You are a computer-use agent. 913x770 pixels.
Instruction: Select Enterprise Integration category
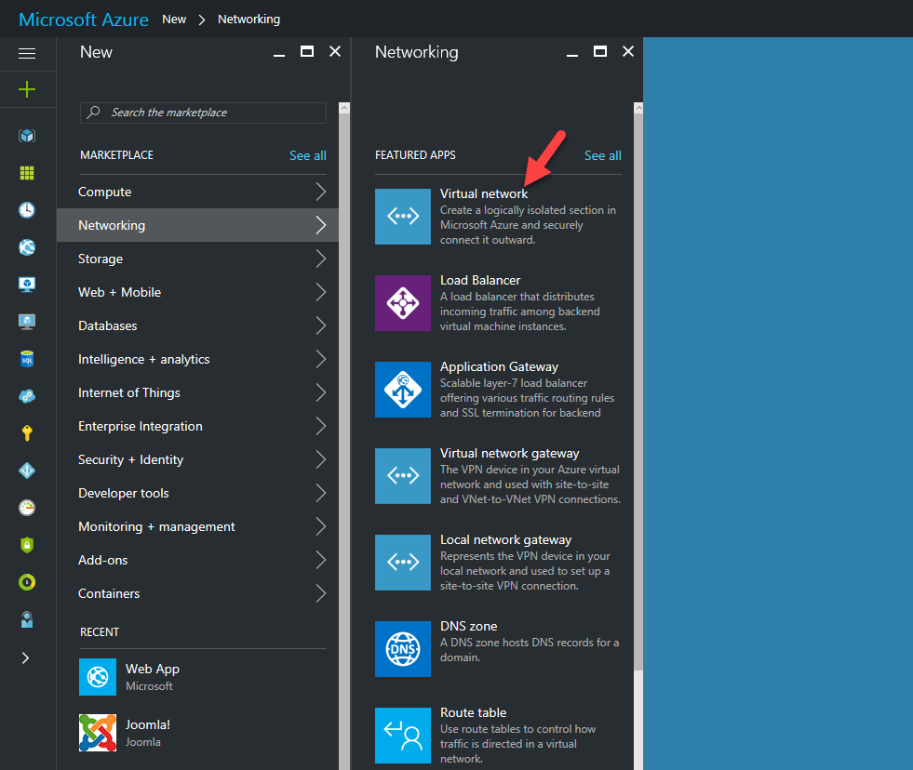pyautogui.click(x=197, y=426)
